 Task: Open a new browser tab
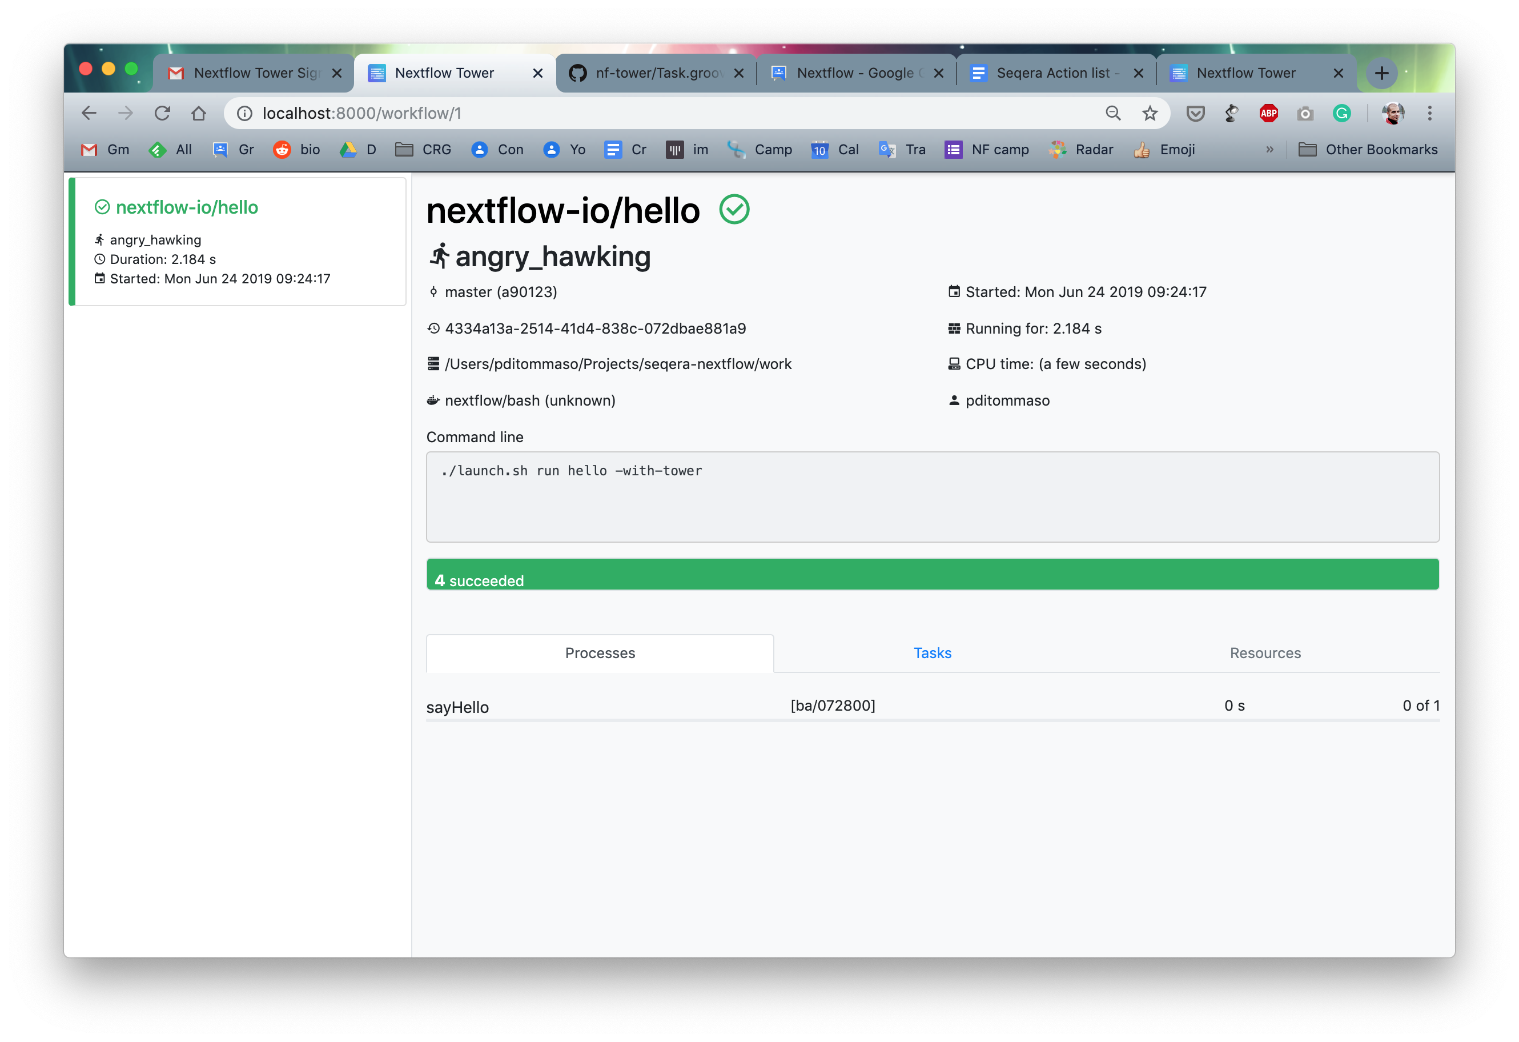1381,73
